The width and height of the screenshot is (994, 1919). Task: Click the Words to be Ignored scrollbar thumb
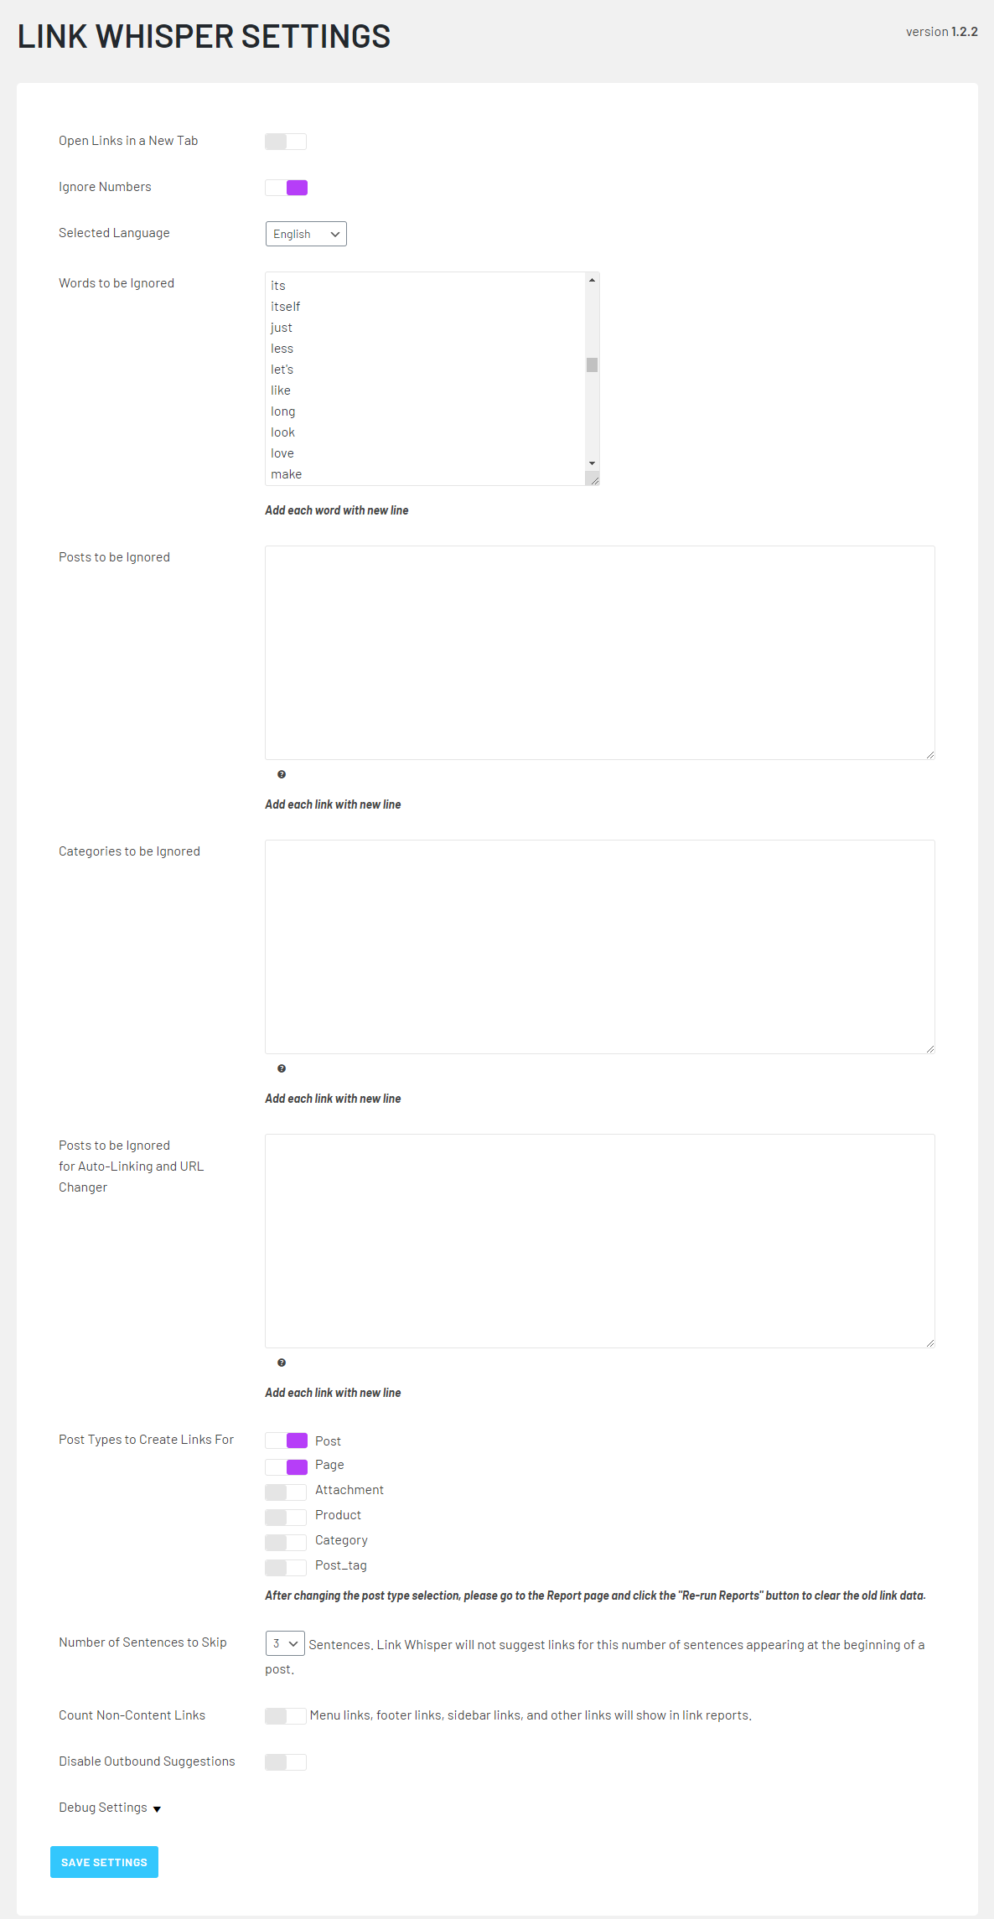pyautogui.click(x=592, y=365)
